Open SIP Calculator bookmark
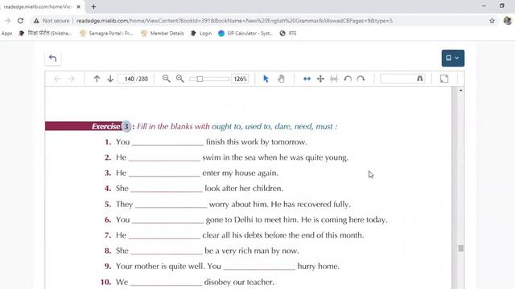Screen dimensions: 515x289 coord(245,33)
